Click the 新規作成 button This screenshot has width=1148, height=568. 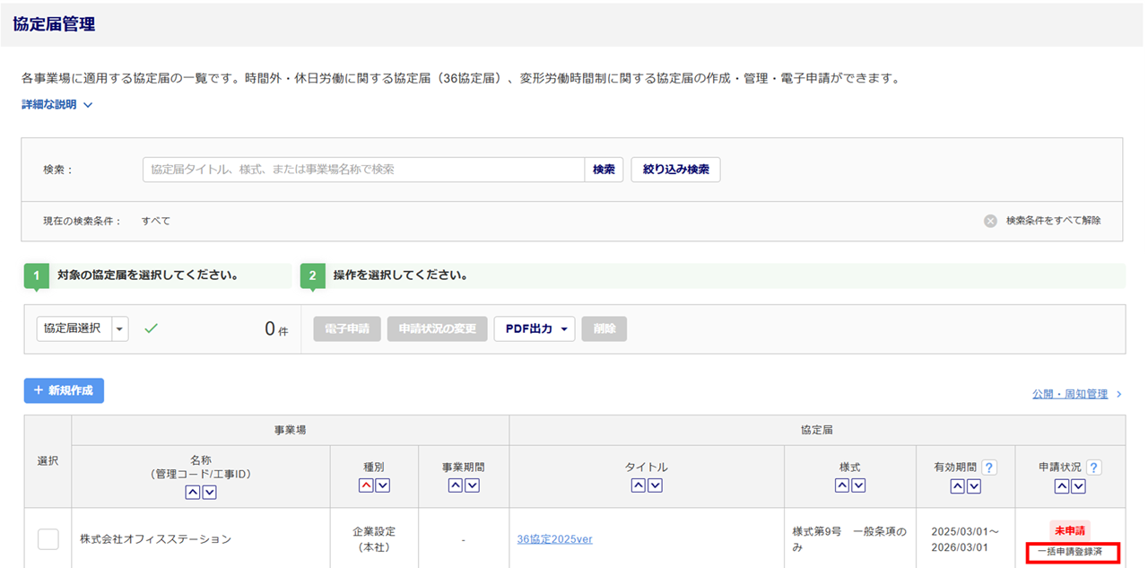click(64, 390)
